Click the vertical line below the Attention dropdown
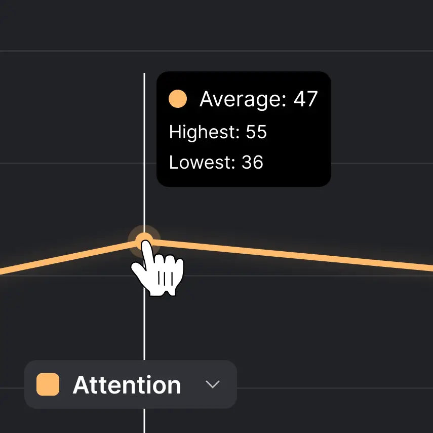The image size is (433, 433). (x=144, y=420)
